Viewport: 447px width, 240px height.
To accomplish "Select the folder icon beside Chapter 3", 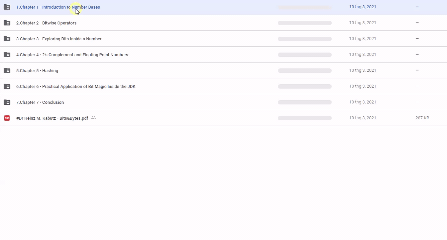I will point(7,39).
